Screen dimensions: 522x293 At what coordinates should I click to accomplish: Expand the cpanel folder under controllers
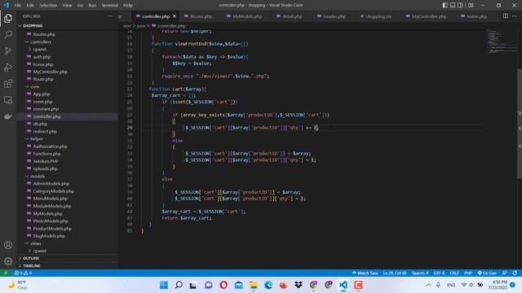click(39, 49)
